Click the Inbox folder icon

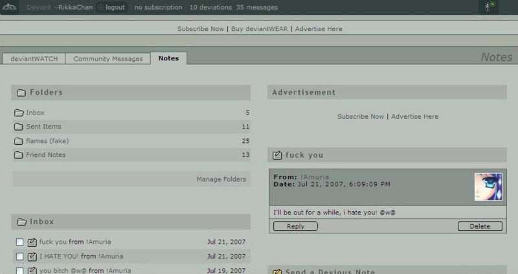click(19, 113)
